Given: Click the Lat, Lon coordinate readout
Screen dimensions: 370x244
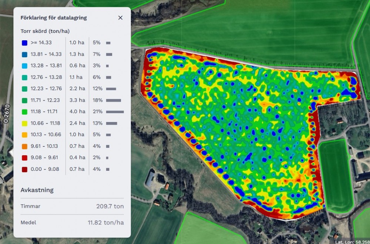Looking at the screenshot, I should [x=351, y=241].
